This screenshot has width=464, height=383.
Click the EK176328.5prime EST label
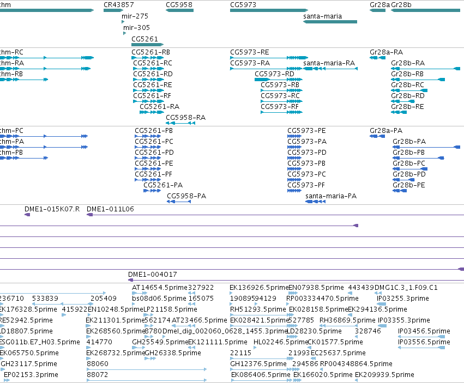pos(28,309)
